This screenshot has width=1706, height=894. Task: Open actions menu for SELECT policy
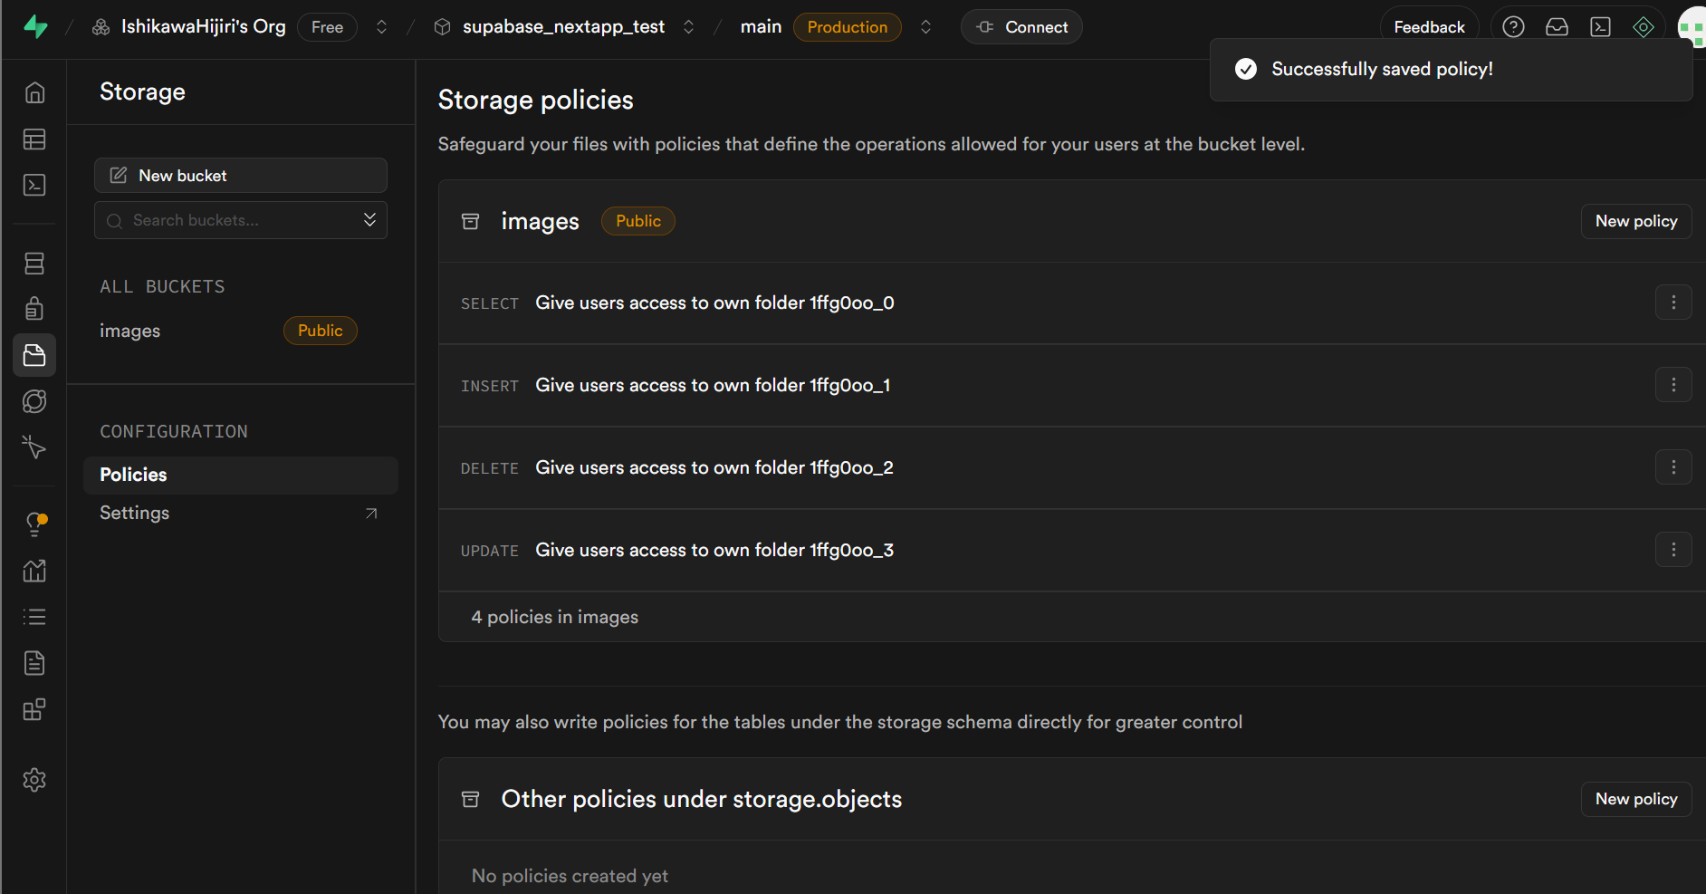(x=1672, y=303)
